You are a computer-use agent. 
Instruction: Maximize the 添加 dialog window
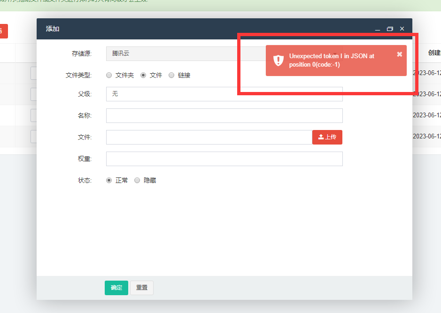point(390,29)
